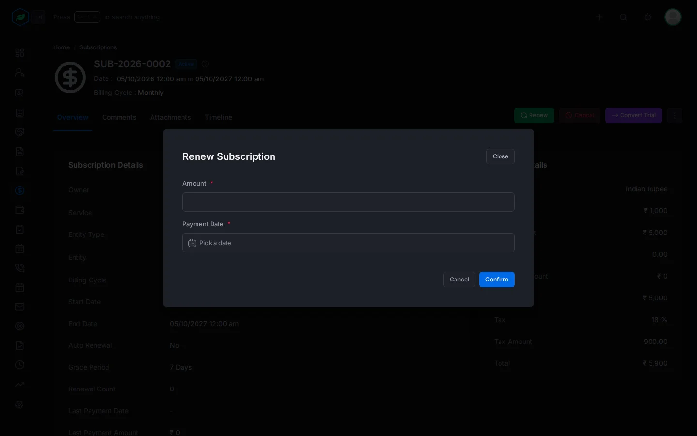Click the green Renew button
This screenshot has height=436, width=697.
534,115
